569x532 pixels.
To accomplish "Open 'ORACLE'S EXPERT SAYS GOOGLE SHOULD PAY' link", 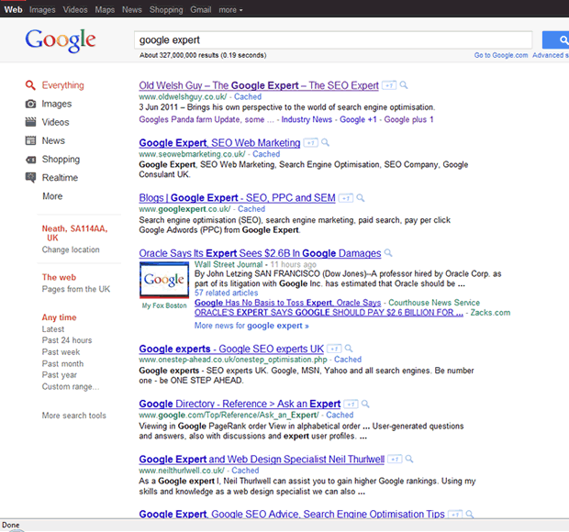I will tap(329, 313).
